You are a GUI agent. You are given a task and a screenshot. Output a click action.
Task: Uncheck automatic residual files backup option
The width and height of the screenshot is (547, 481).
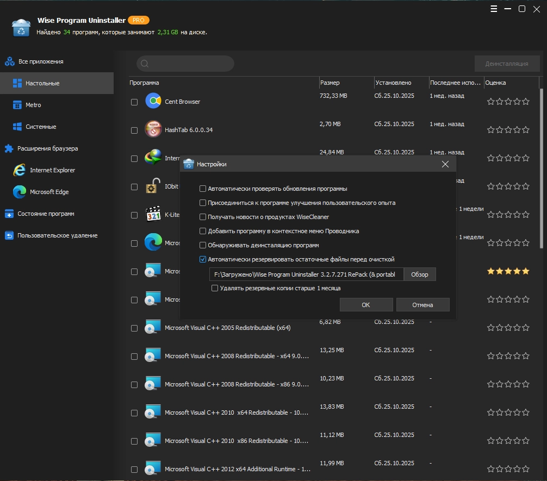203,259
